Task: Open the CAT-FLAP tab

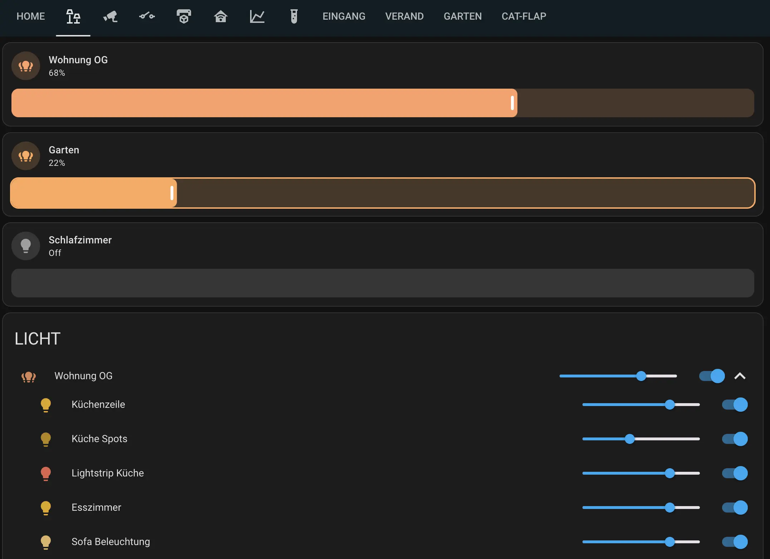Action: [524, 16]
